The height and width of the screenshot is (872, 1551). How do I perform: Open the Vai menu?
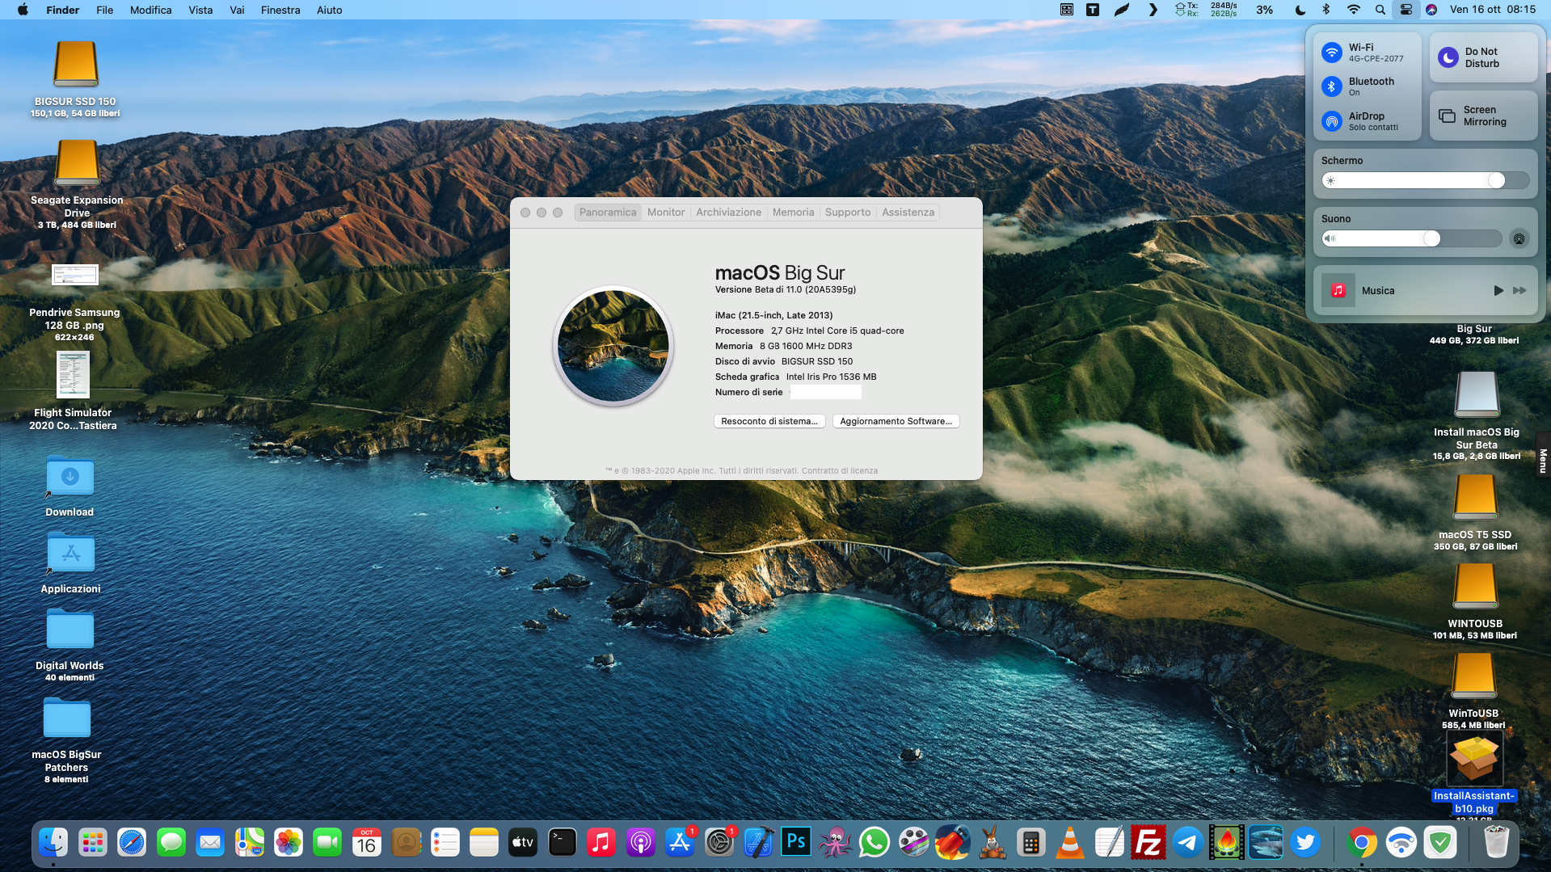click(236, 10)
